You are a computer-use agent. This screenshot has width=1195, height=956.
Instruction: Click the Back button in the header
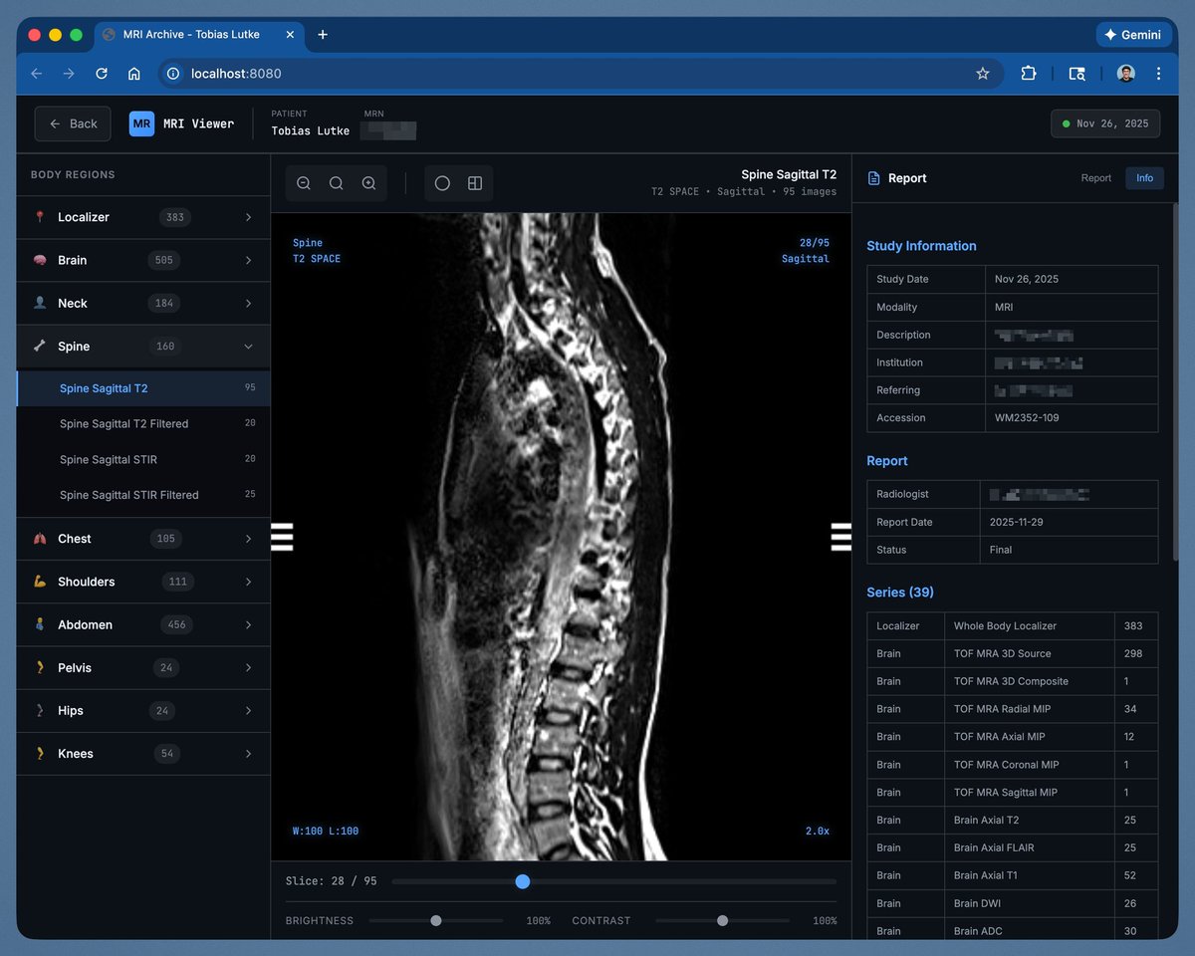point(72,123)
